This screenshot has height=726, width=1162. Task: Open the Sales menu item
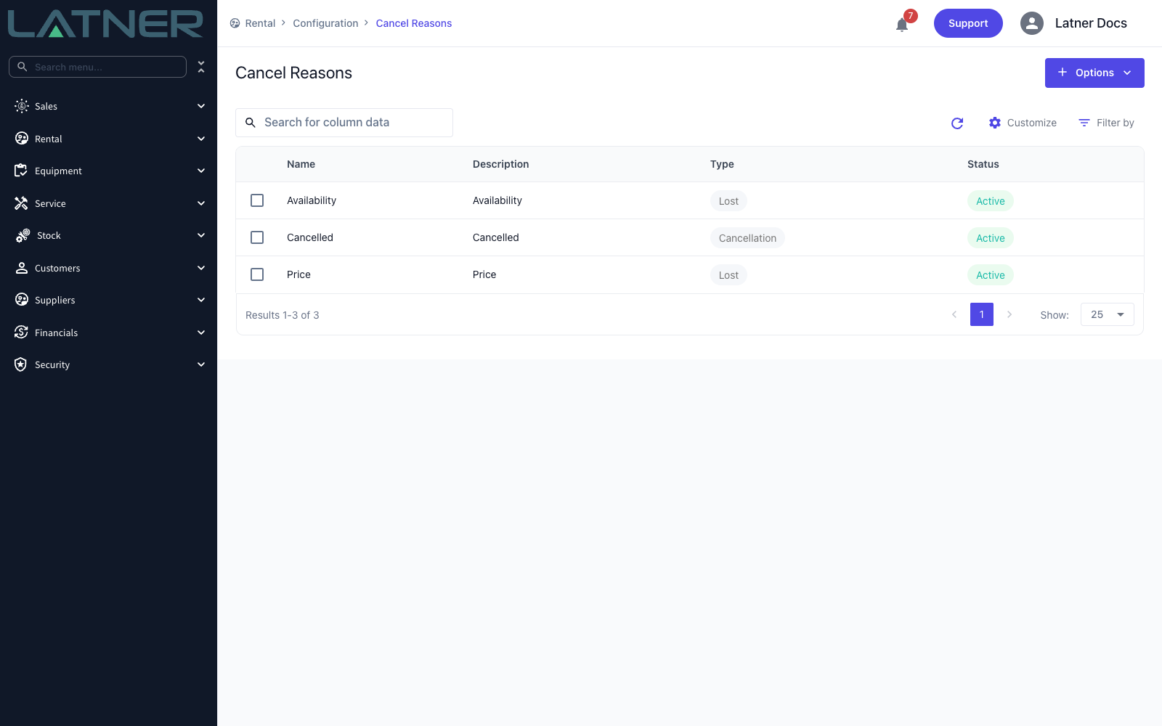point(109,106)
